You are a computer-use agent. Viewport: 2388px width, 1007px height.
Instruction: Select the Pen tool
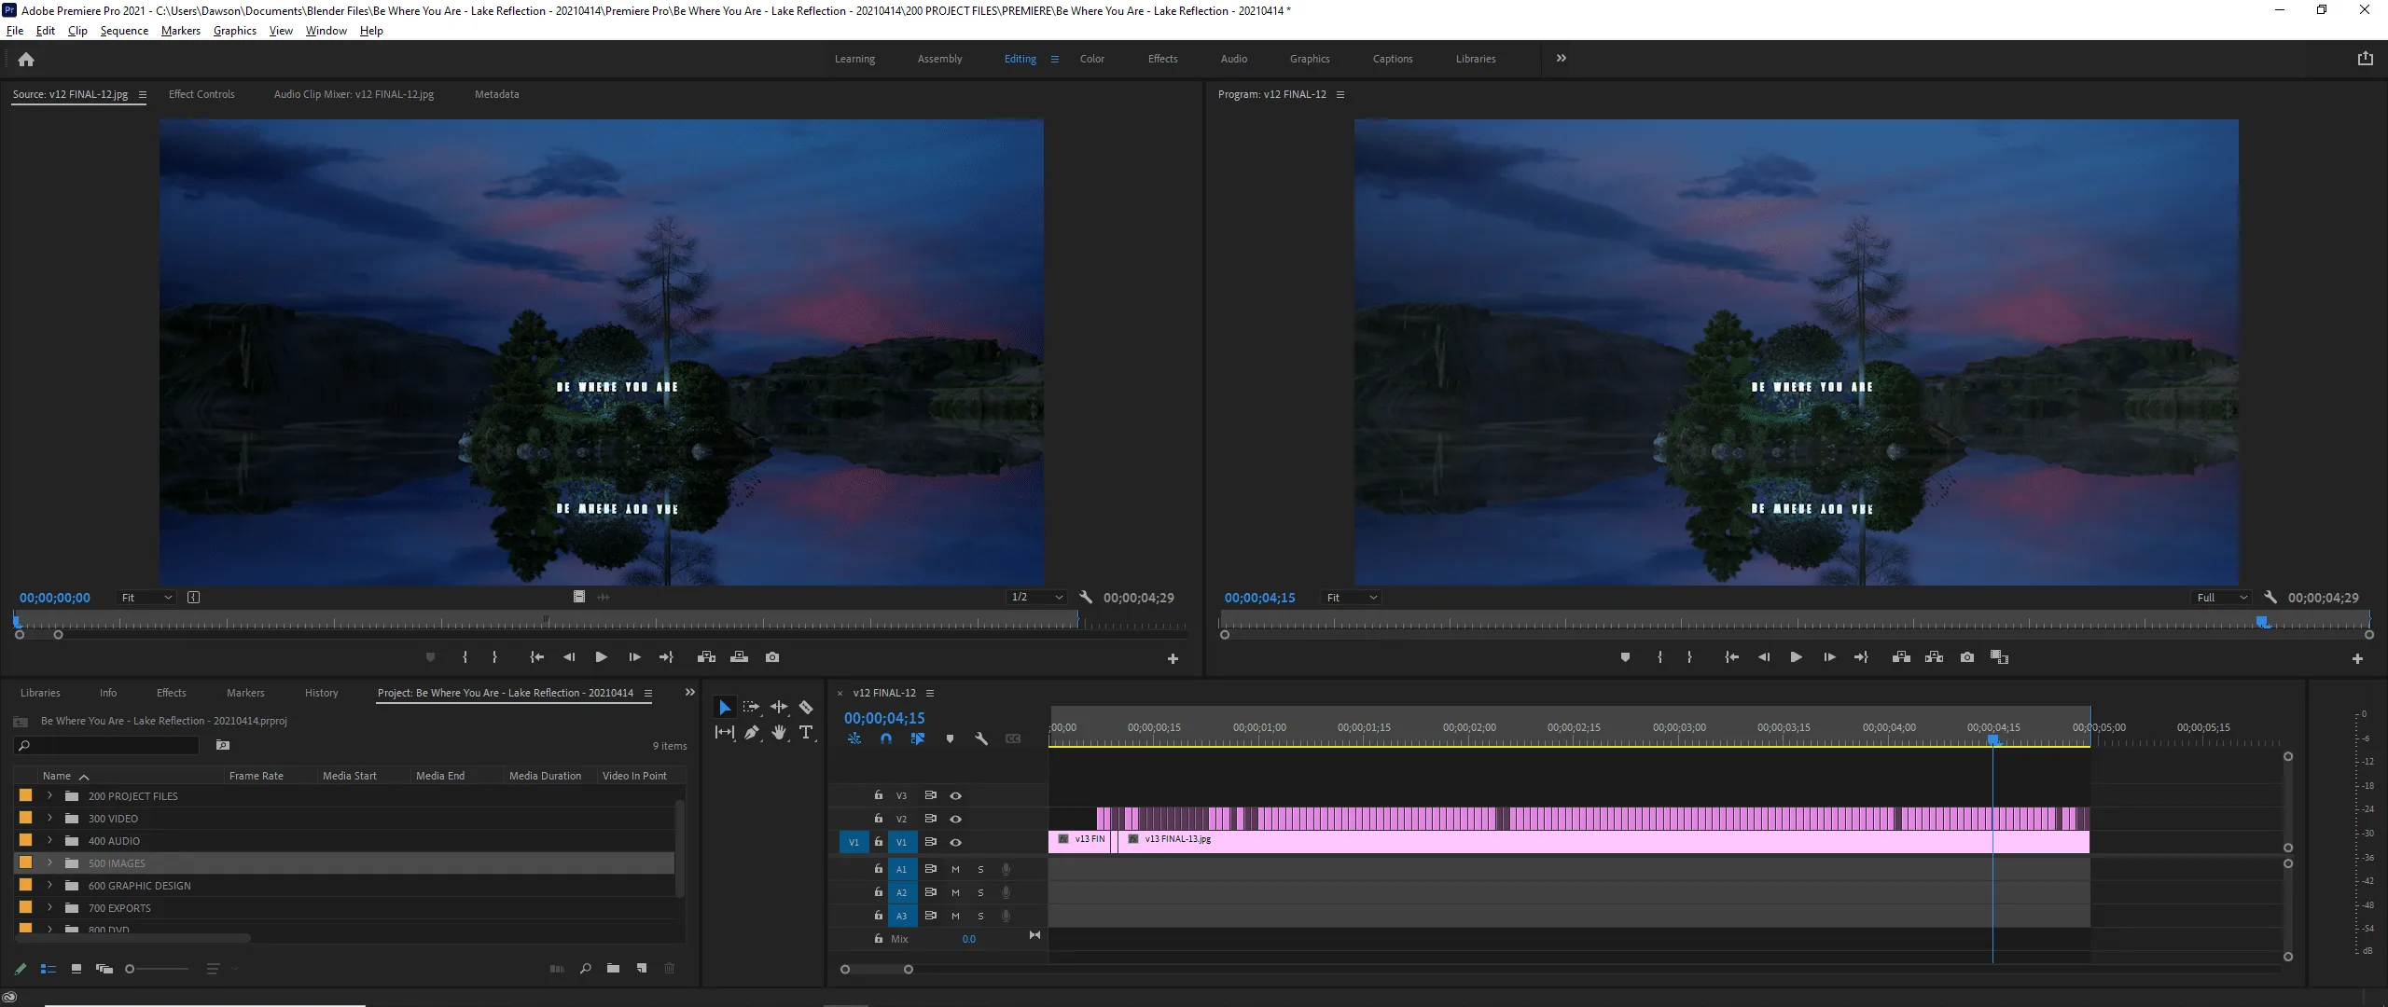(x=752, y=733)
